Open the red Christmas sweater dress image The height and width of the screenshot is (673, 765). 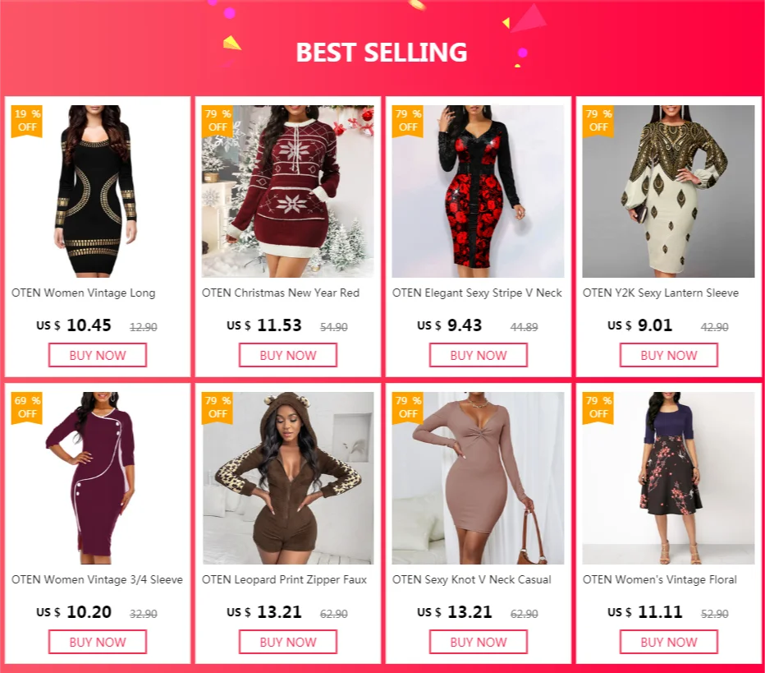[288, 191]
